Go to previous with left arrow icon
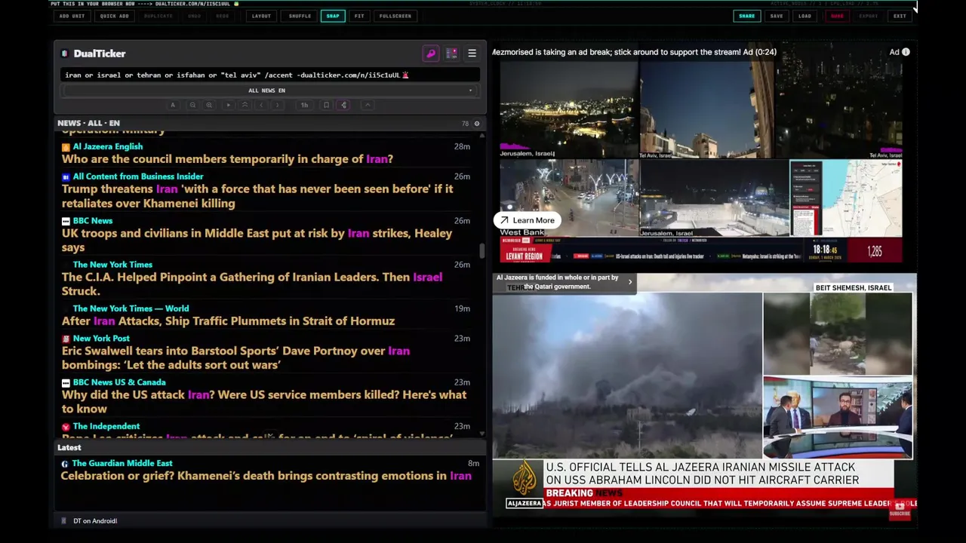Image resolution: width=966 pixels, height=543 pixels. [x=261, y=105]
